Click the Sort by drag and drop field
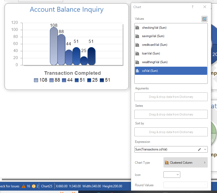The height and width of the screenshot is (193, 217). point(171,132)
